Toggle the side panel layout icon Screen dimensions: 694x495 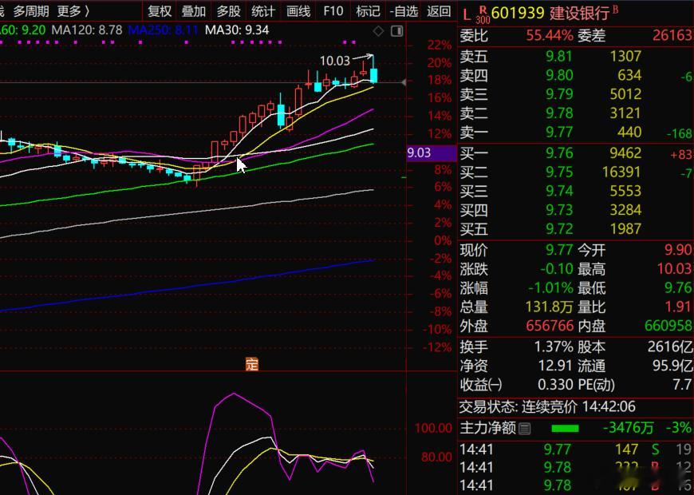coord(397,31)
